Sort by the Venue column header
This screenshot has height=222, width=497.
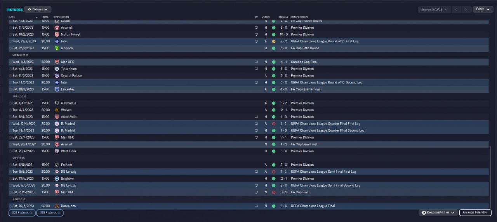(266, 17)
